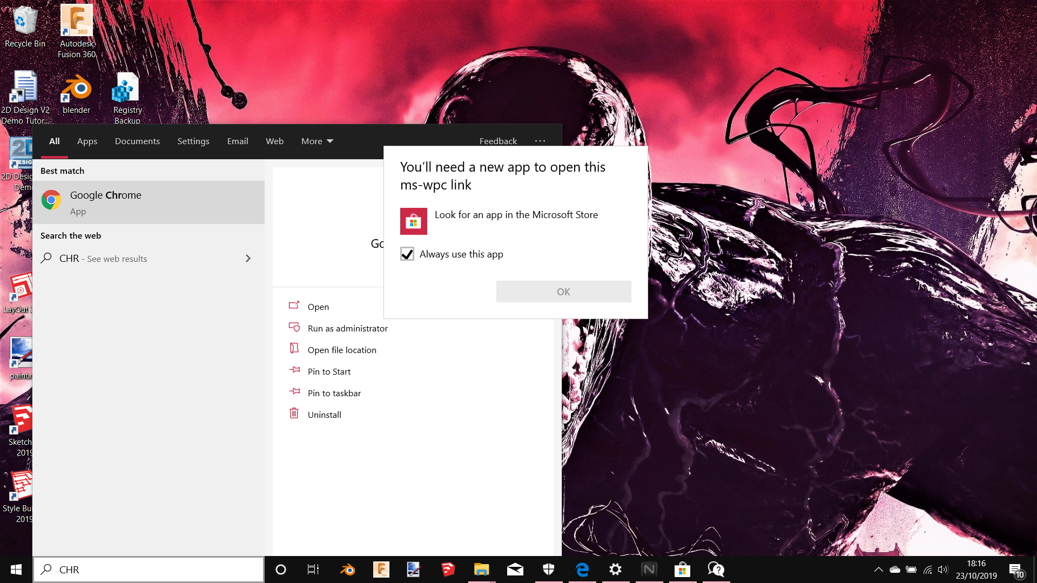
Task: Expand CHR web results chevron
Action: (x=248, y=259)
